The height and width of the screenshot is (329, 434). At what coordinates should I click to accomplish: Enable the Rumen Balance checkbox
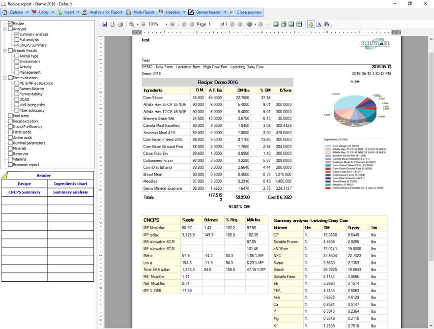click(17, 89)
